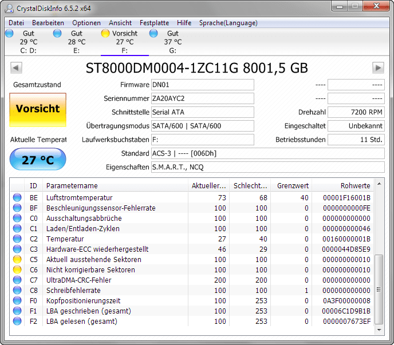The image size is (394, 345).
Task: Open the Sprache(Language) menu
Action: coord(228,23)
